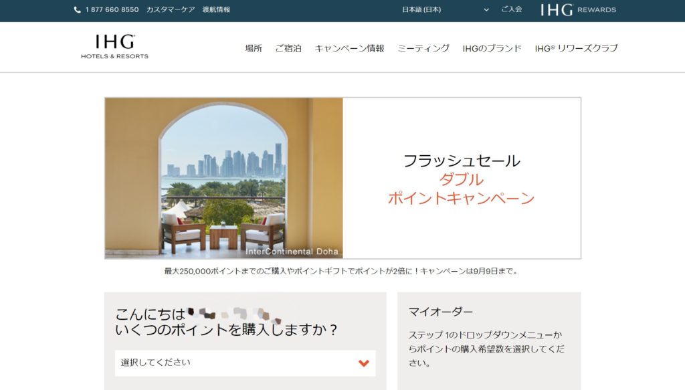This screenshot has height=390, width=685.
Task: Open the 選択してください points dropdown
Action: click(245, 363)
